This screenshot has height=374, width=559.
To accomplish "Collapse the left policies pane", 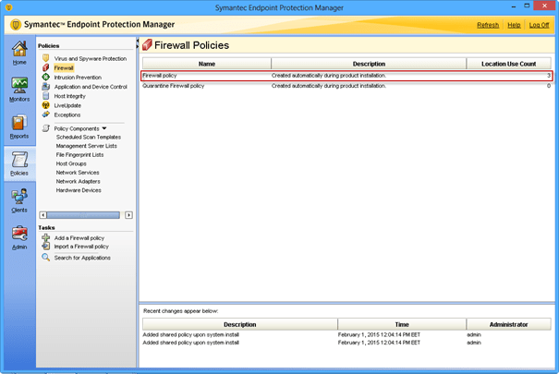I will [138, 42].
